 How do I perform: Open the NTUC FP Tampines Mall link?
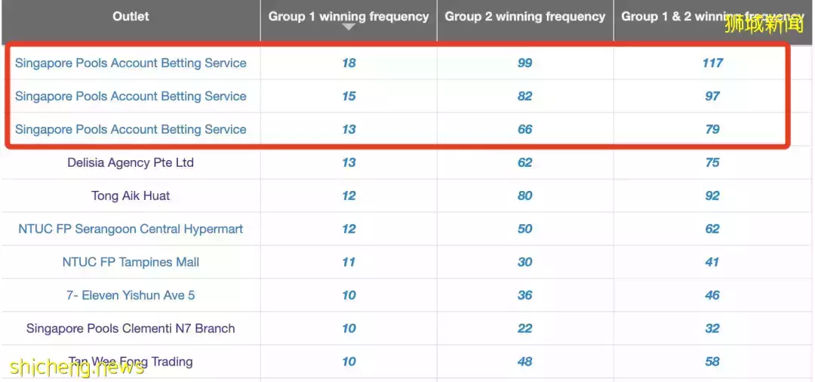[x=131, y=263]
